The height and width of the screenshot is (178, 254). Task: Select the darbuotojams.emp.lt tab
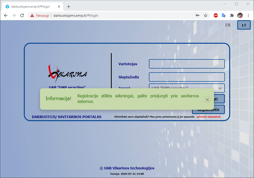pos(33,7)
